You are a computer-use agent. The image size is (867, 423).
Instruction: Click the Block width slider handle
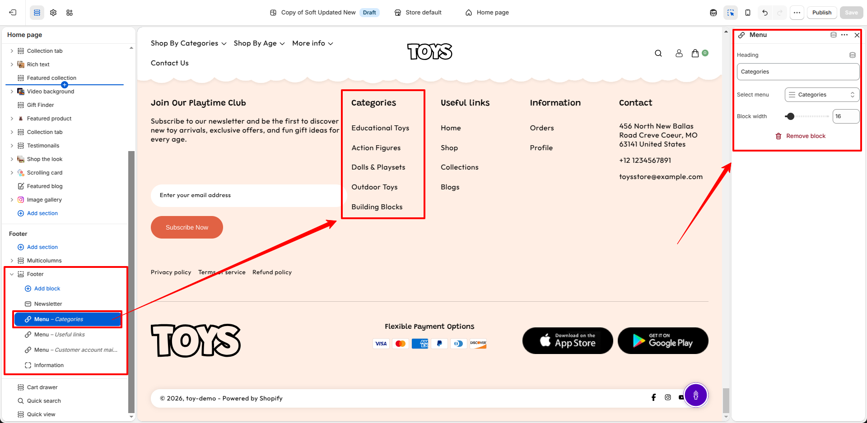point(790,116)
